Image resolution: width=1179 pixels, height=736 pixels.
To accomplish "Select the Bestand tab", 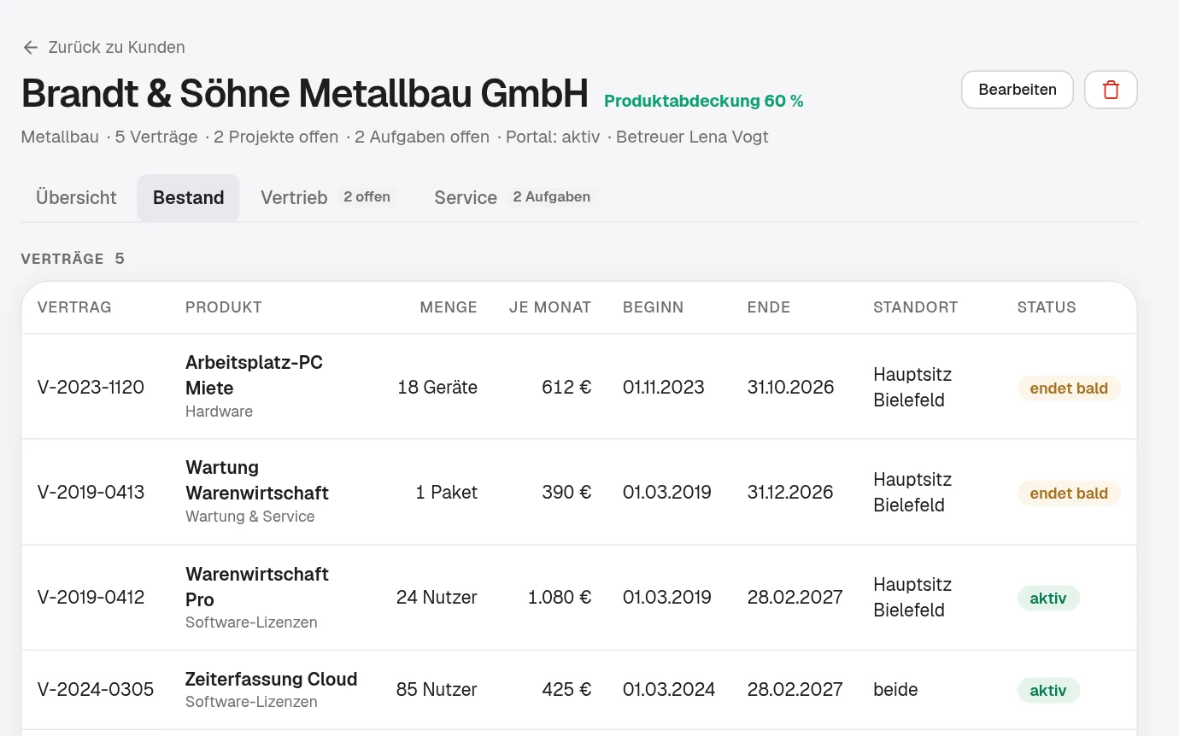I will [189, 198].
